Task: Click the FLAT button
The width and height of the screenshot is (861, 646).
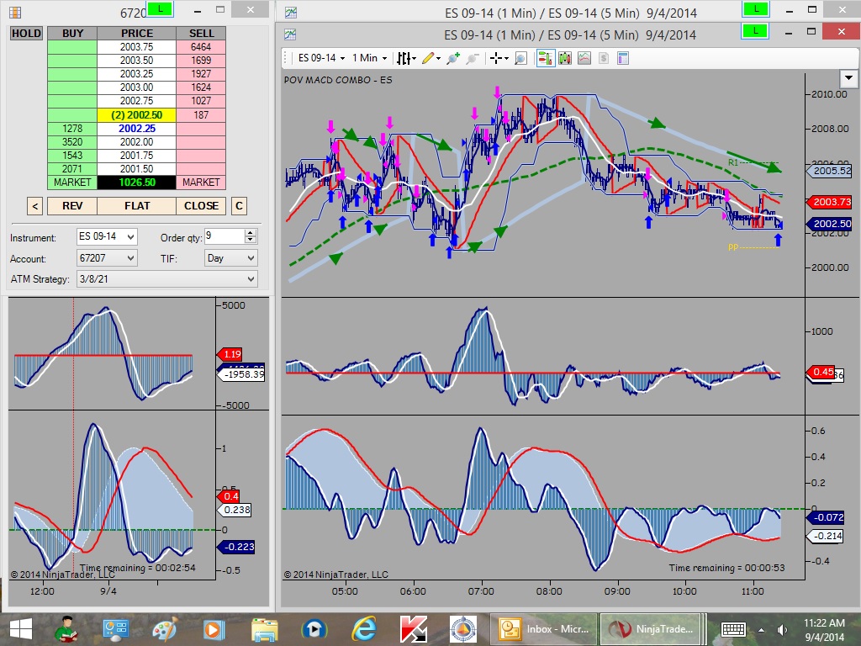Action: [x=137, y=206]
